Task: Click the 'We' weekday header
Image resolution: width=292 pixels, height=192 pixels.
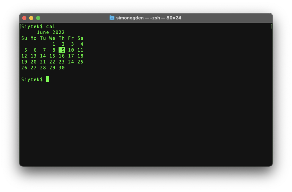Action: tap(52, 38)
